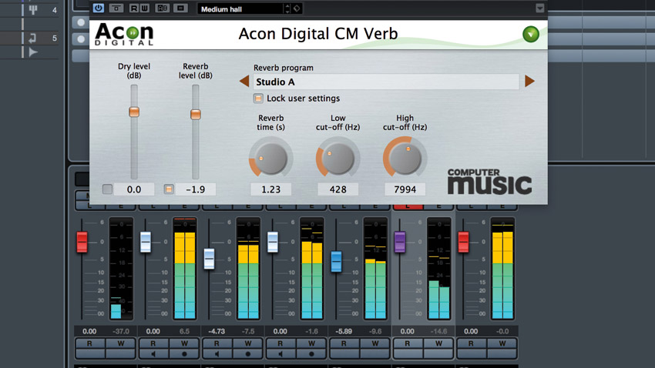Toggle the checkbox beside Reverb level value
This screenshot has height=368, width=655.
point(169,189)
